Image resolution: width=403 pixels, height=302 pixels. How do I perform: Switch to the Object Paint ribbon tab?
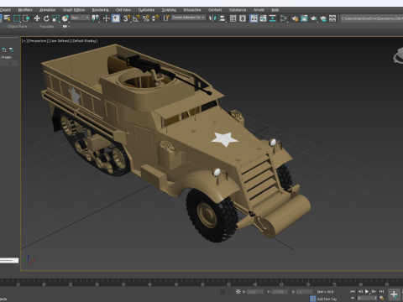(x=18, y=26)
